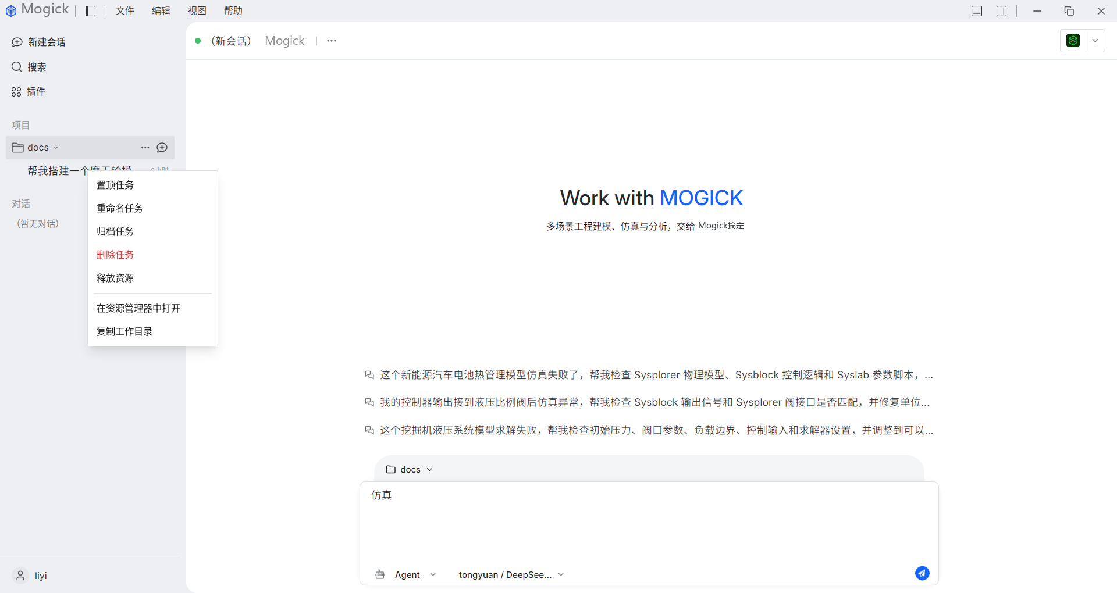The image size is (1117, 593).
Task: Select 删除任务 in context menu
Action: tap(152, 255)
